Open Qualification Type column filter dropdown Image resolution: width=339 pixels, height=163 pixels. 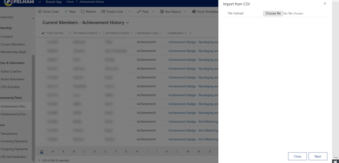[x=160, y=33]
